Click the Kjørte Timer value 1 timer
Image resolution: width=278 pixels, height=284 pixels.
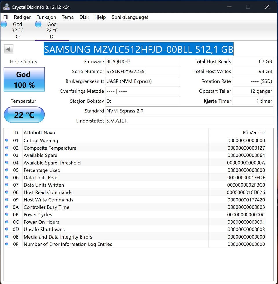(253, 101)
